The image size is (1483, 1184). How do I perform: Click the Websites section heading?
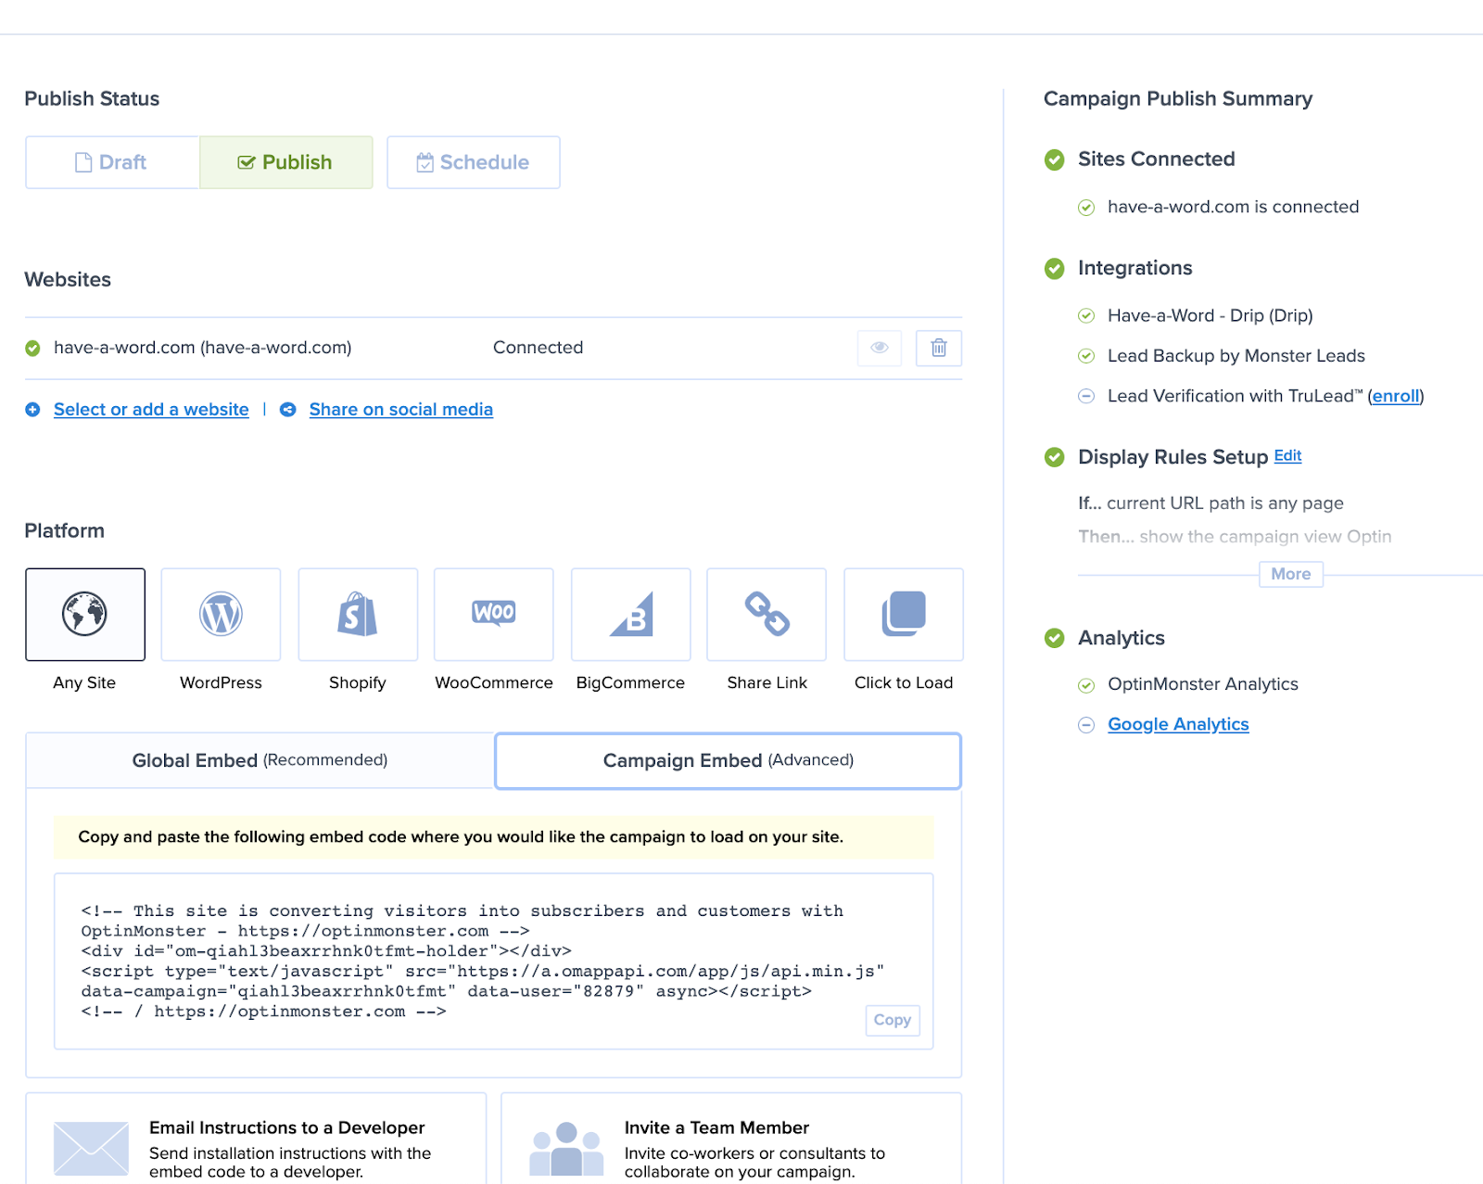coord(68,280)
